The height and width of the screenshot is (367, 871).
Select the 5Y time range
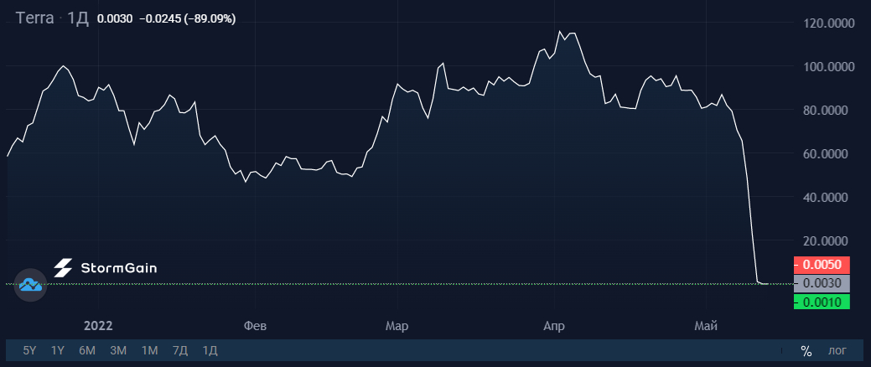29,351
